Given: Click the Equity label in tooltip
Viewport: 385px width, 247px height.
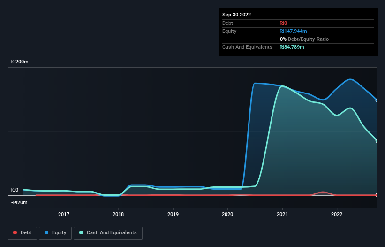Looking at the screenshot, I should tap(229, 31).
